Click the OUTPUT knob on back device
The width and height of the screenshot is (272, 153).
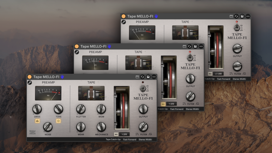click(x=237, y=48)
